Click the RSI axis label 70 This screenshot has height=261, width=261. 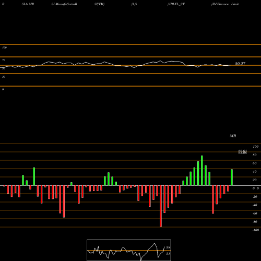coord(4,60)
